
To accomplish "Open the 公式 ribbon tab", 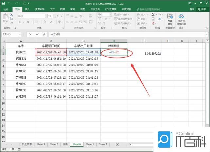I will [x=52, y=9].
